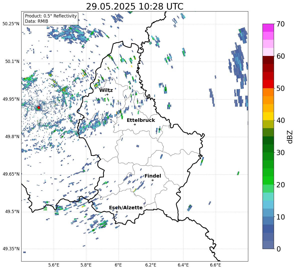
Task: Click the 49.5°N latitude label
Action: coord(12,212)
